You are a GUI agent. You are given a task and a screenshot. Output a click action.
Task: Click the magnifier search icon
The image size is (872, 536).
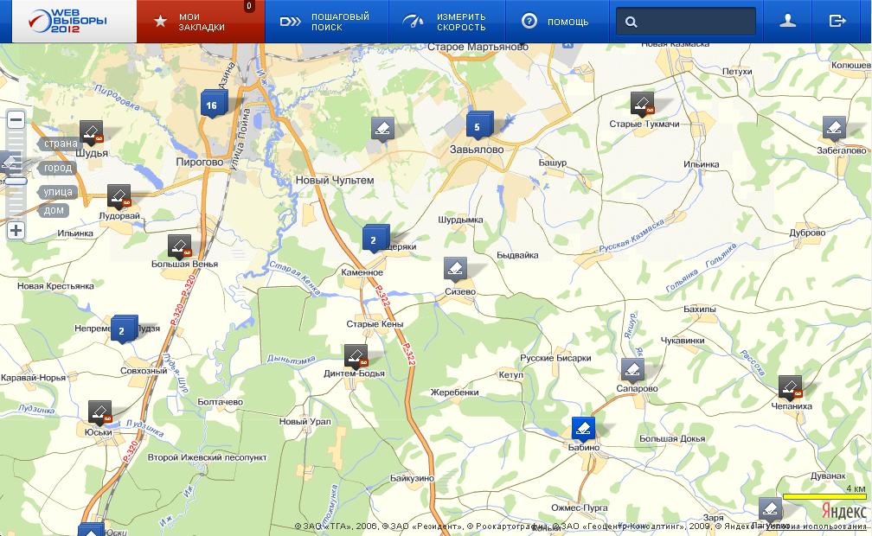631,22
